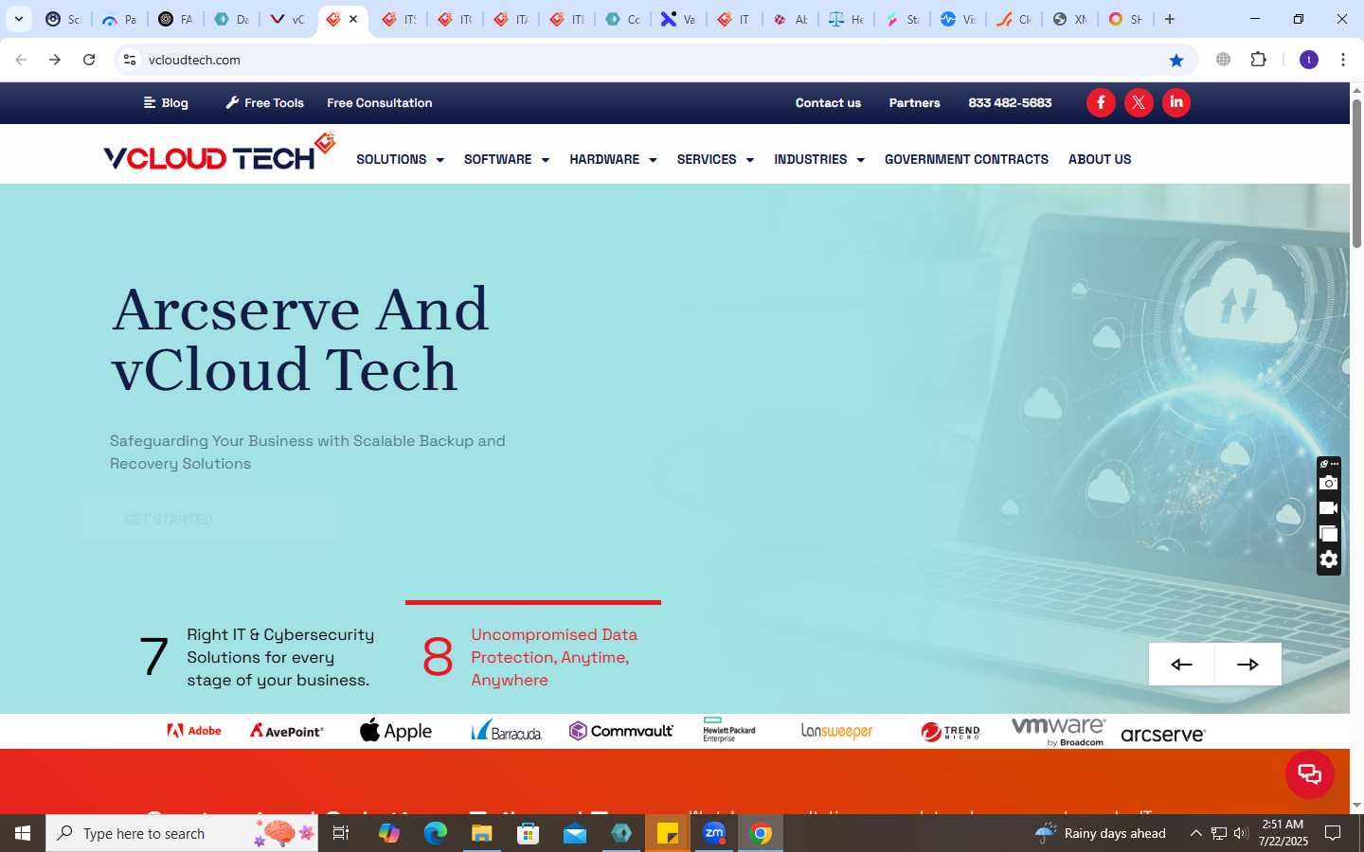Click the Hewlett Packard Enterprise logo
The image size is (1364, 852).
pos(729,730)
